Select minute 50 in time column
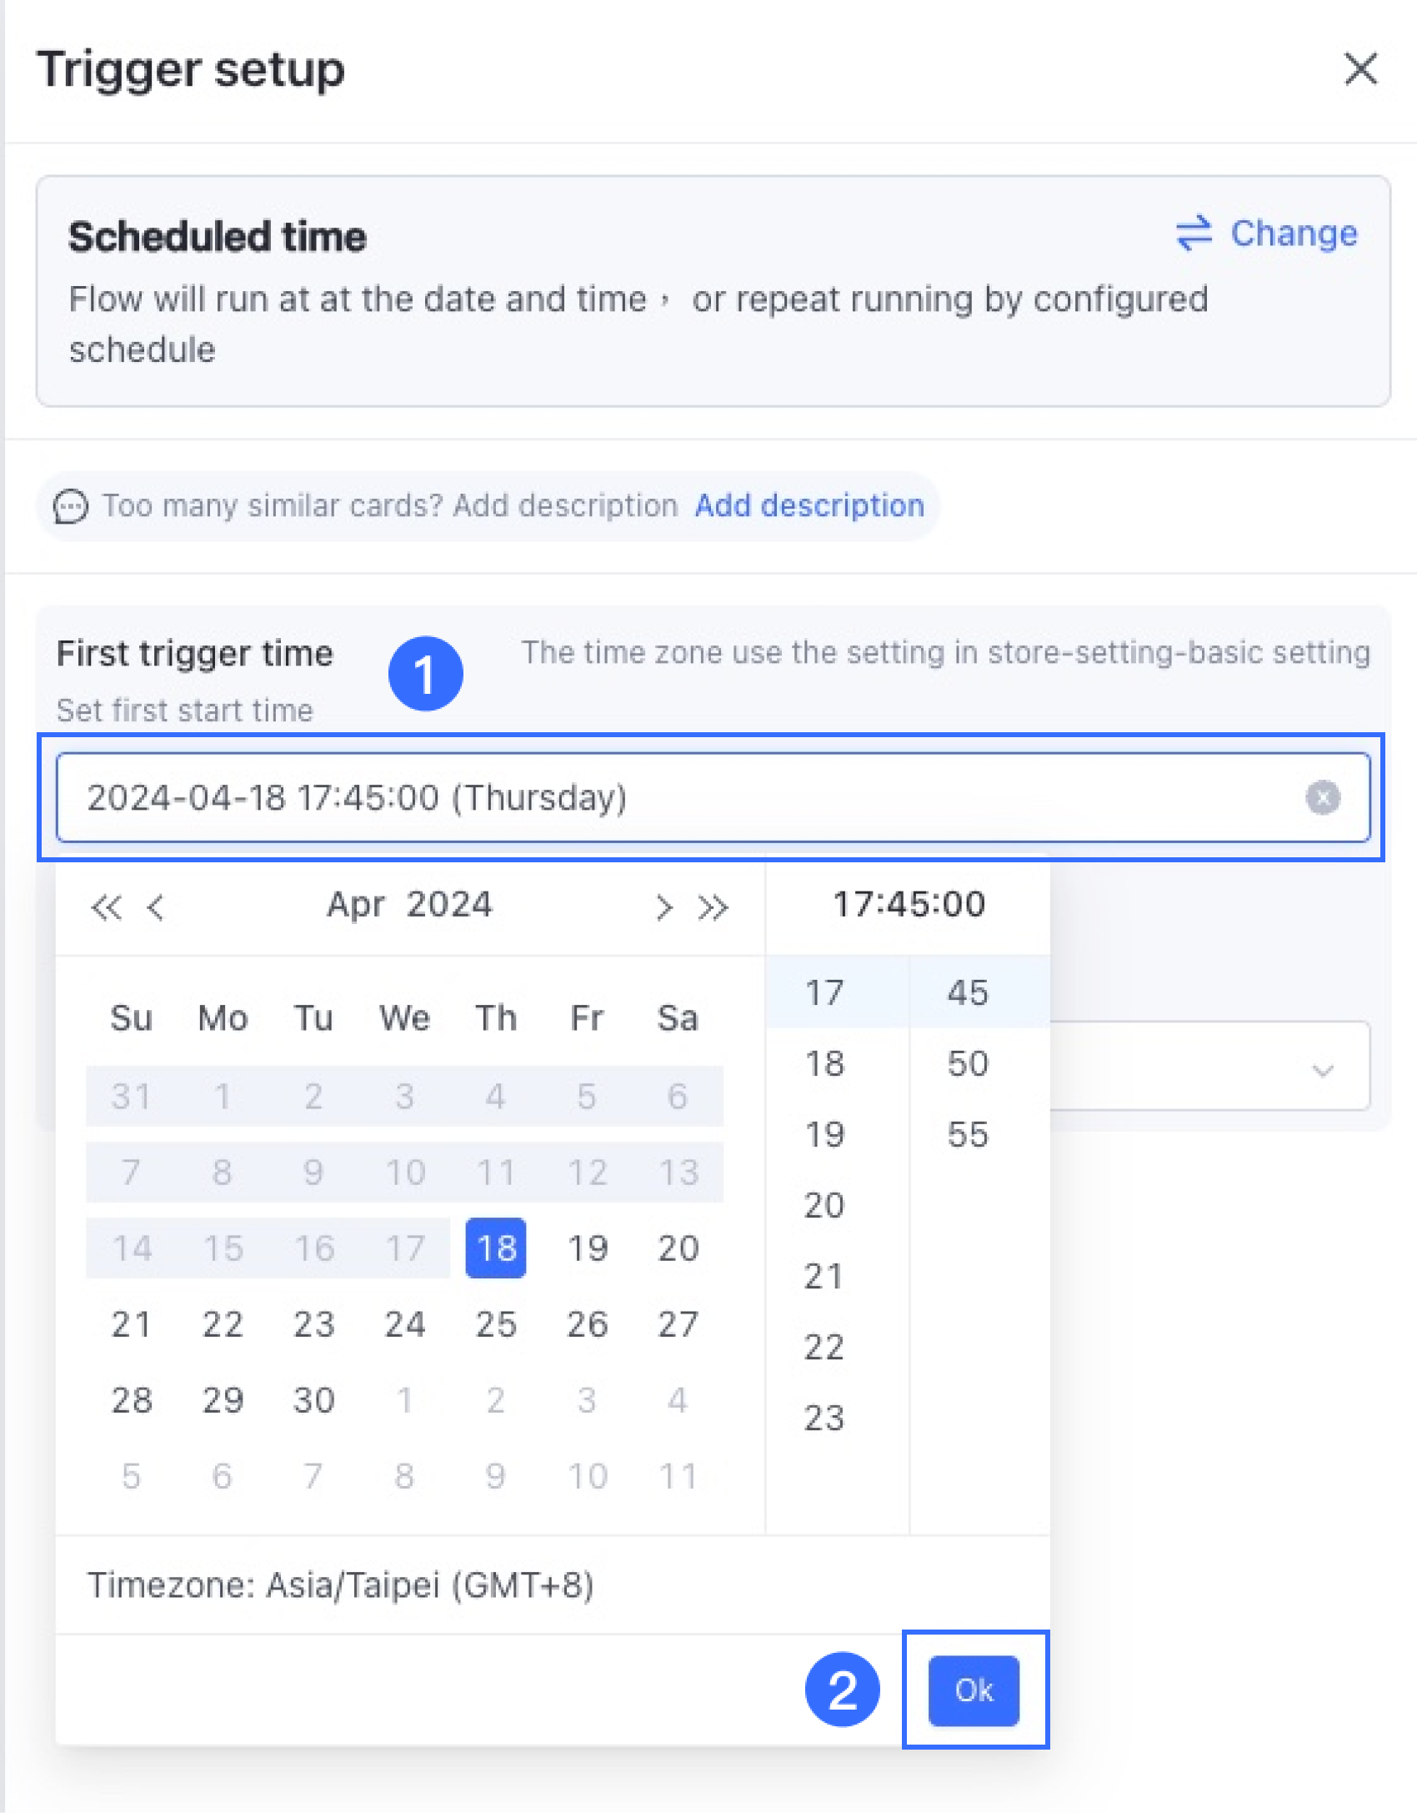The image size is (1417, 1813). click(x=967, y=1063)
